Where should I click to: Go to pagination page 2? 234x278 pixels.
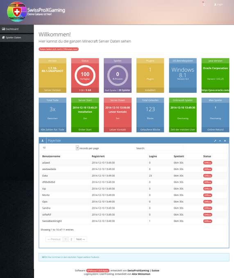71,239
